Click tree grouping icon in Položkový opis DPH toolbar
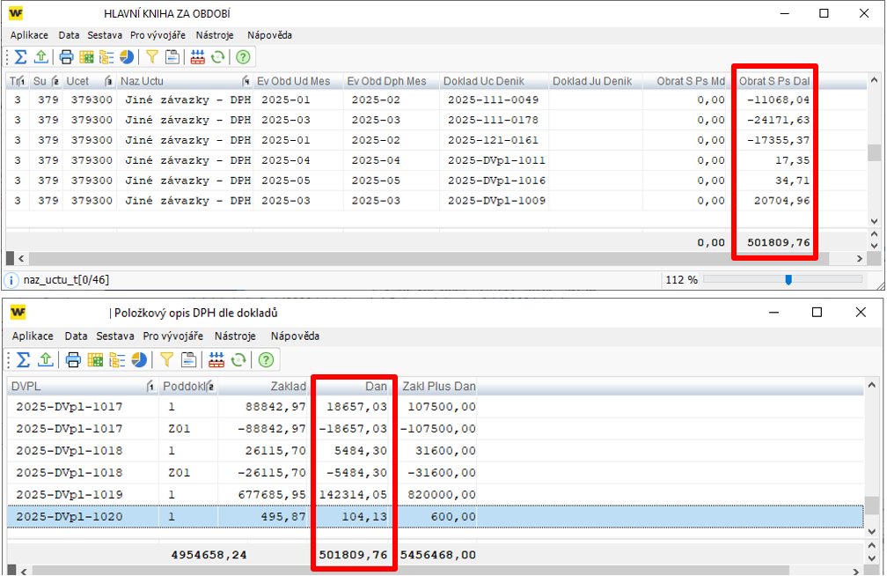 116,359
